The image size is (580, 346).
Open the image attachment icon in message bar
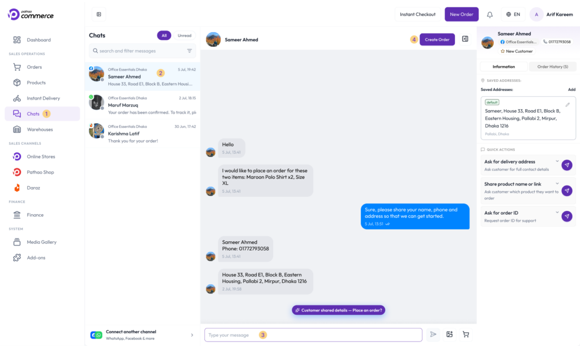click(x=449, y=335)
